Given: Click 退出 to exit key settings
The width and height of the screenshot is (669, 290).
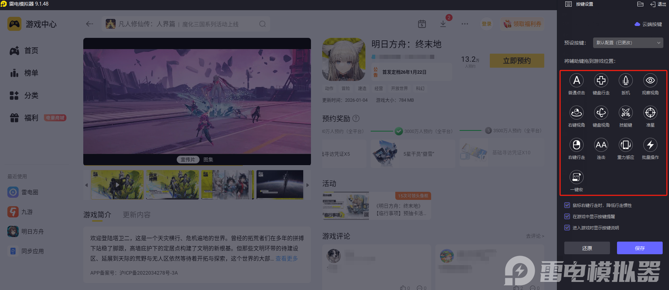Looking at the screenshot, I should [658, 4].
